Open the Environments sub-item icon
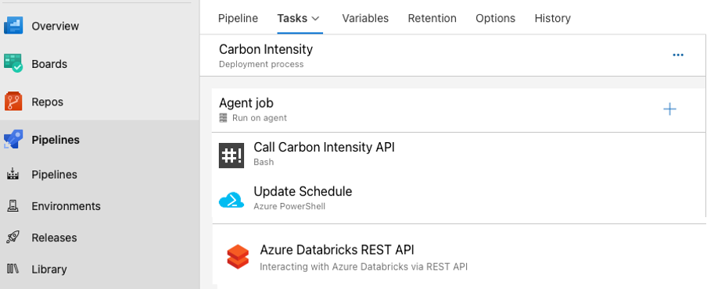 point(13,206)
